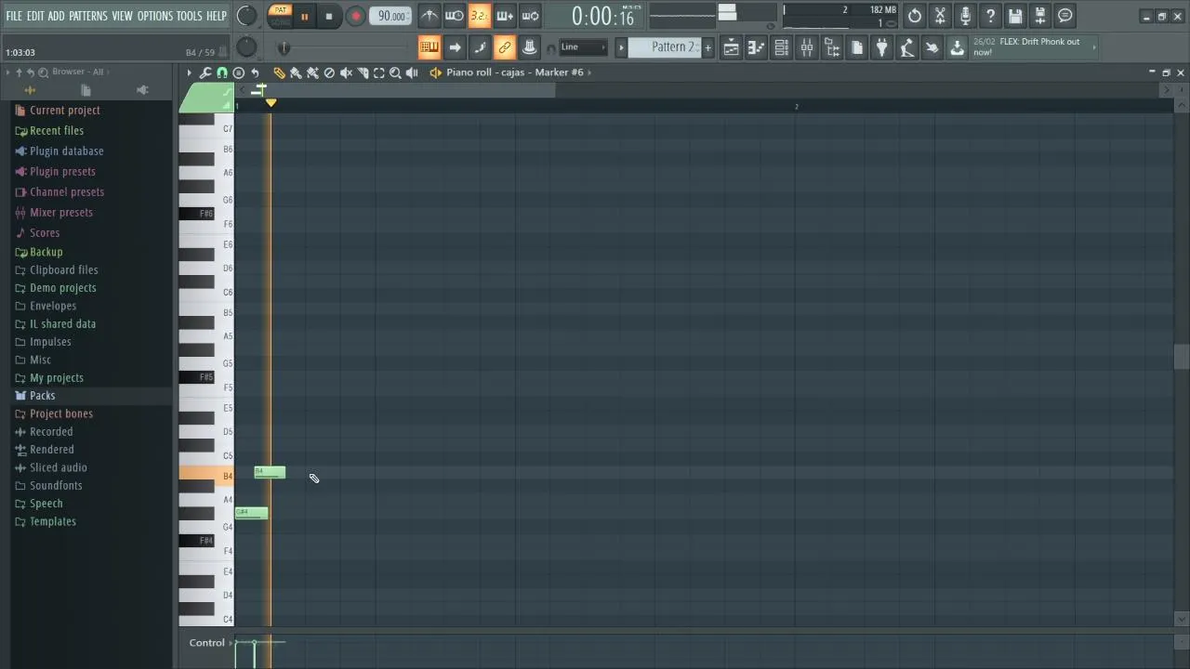Stop playback
1190x669 pixels.
(x=329, y=16)
